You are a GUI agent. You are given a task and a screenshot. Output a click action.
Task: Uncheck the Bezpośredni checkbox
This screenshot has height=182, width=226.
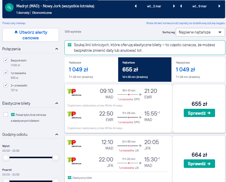(x=6, y=60)
